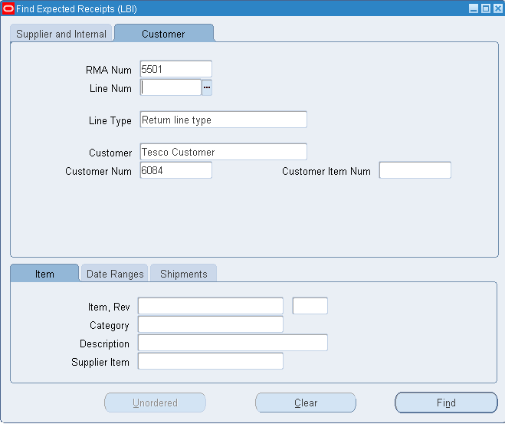Click the Category input field
Screen dimensions: 505x424
click(211, 324)
